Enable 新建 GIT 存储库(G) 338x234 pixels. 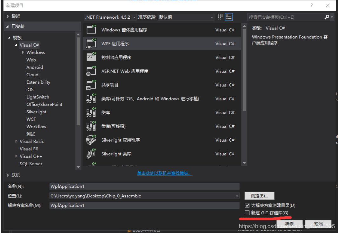247,212
